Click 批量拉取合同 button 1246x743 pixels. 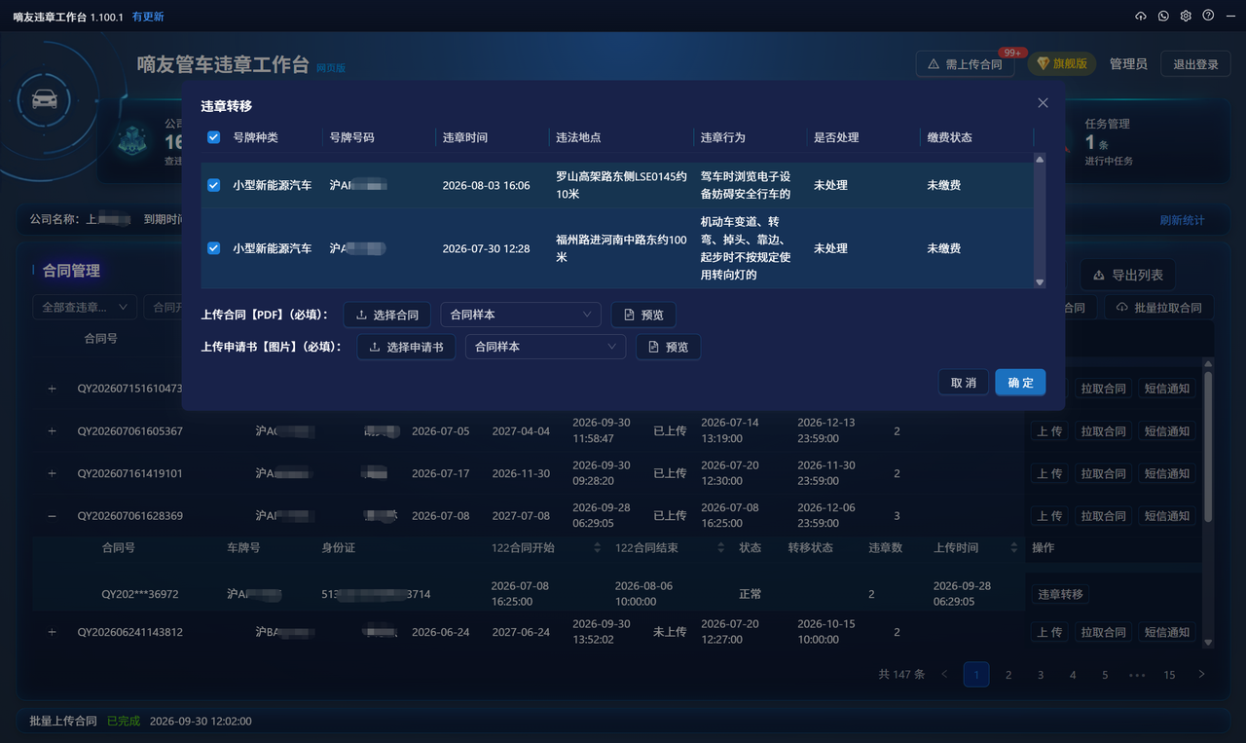[1159, 308]
